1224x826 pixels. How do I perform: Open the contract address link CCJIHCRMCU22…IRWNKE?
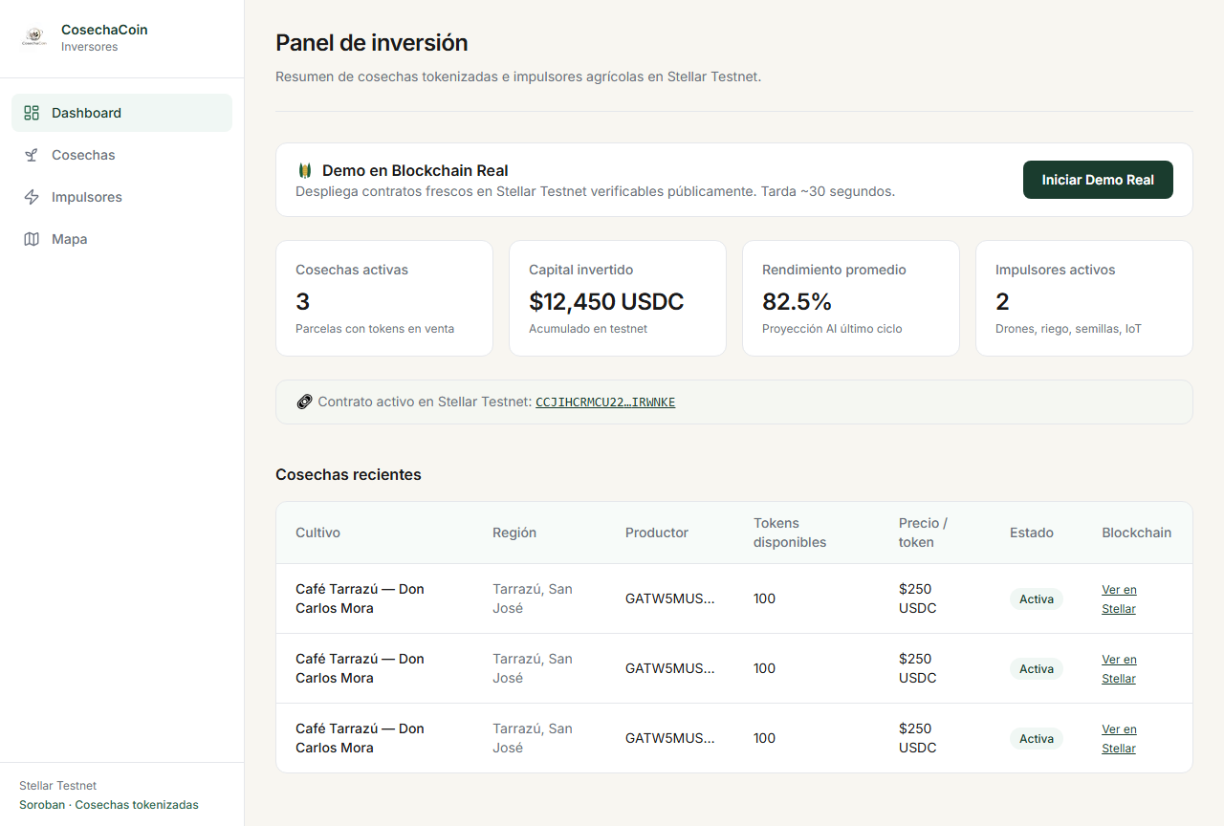605,402
